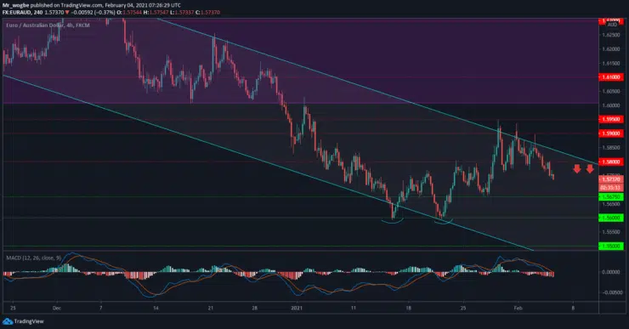The image size is (629, 329).
Task: Click the 1.60500 axis value
Action: tap(610, 91)
